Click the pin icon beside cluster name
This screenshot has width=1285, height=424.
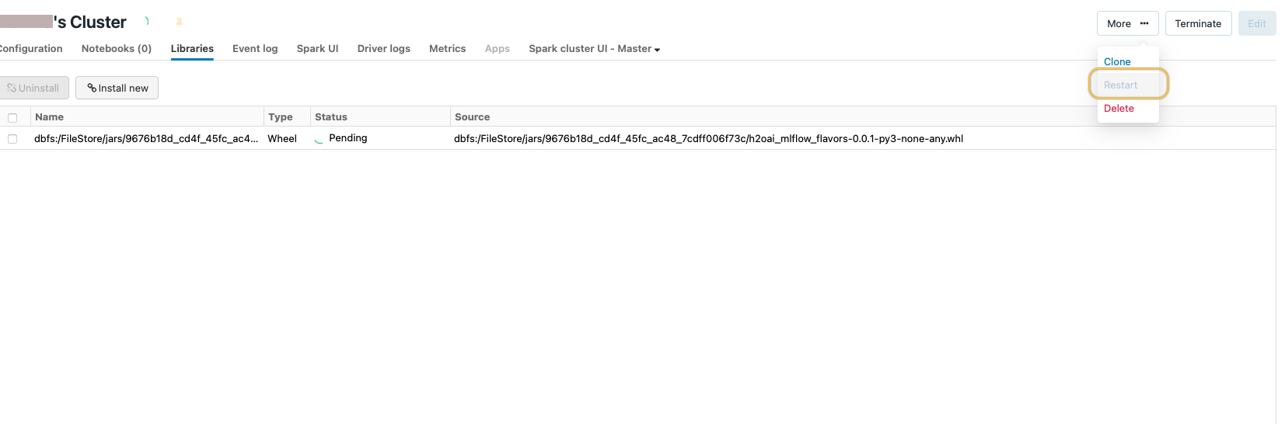pyautogui.click(x=180, y=22)
